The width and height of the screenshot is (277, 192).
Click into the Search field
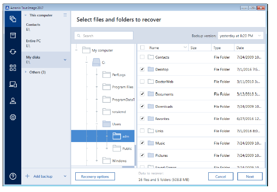tap(104, 36)
